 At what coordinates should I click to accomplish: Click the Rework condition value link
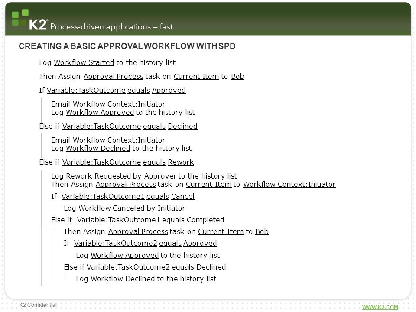181,162
